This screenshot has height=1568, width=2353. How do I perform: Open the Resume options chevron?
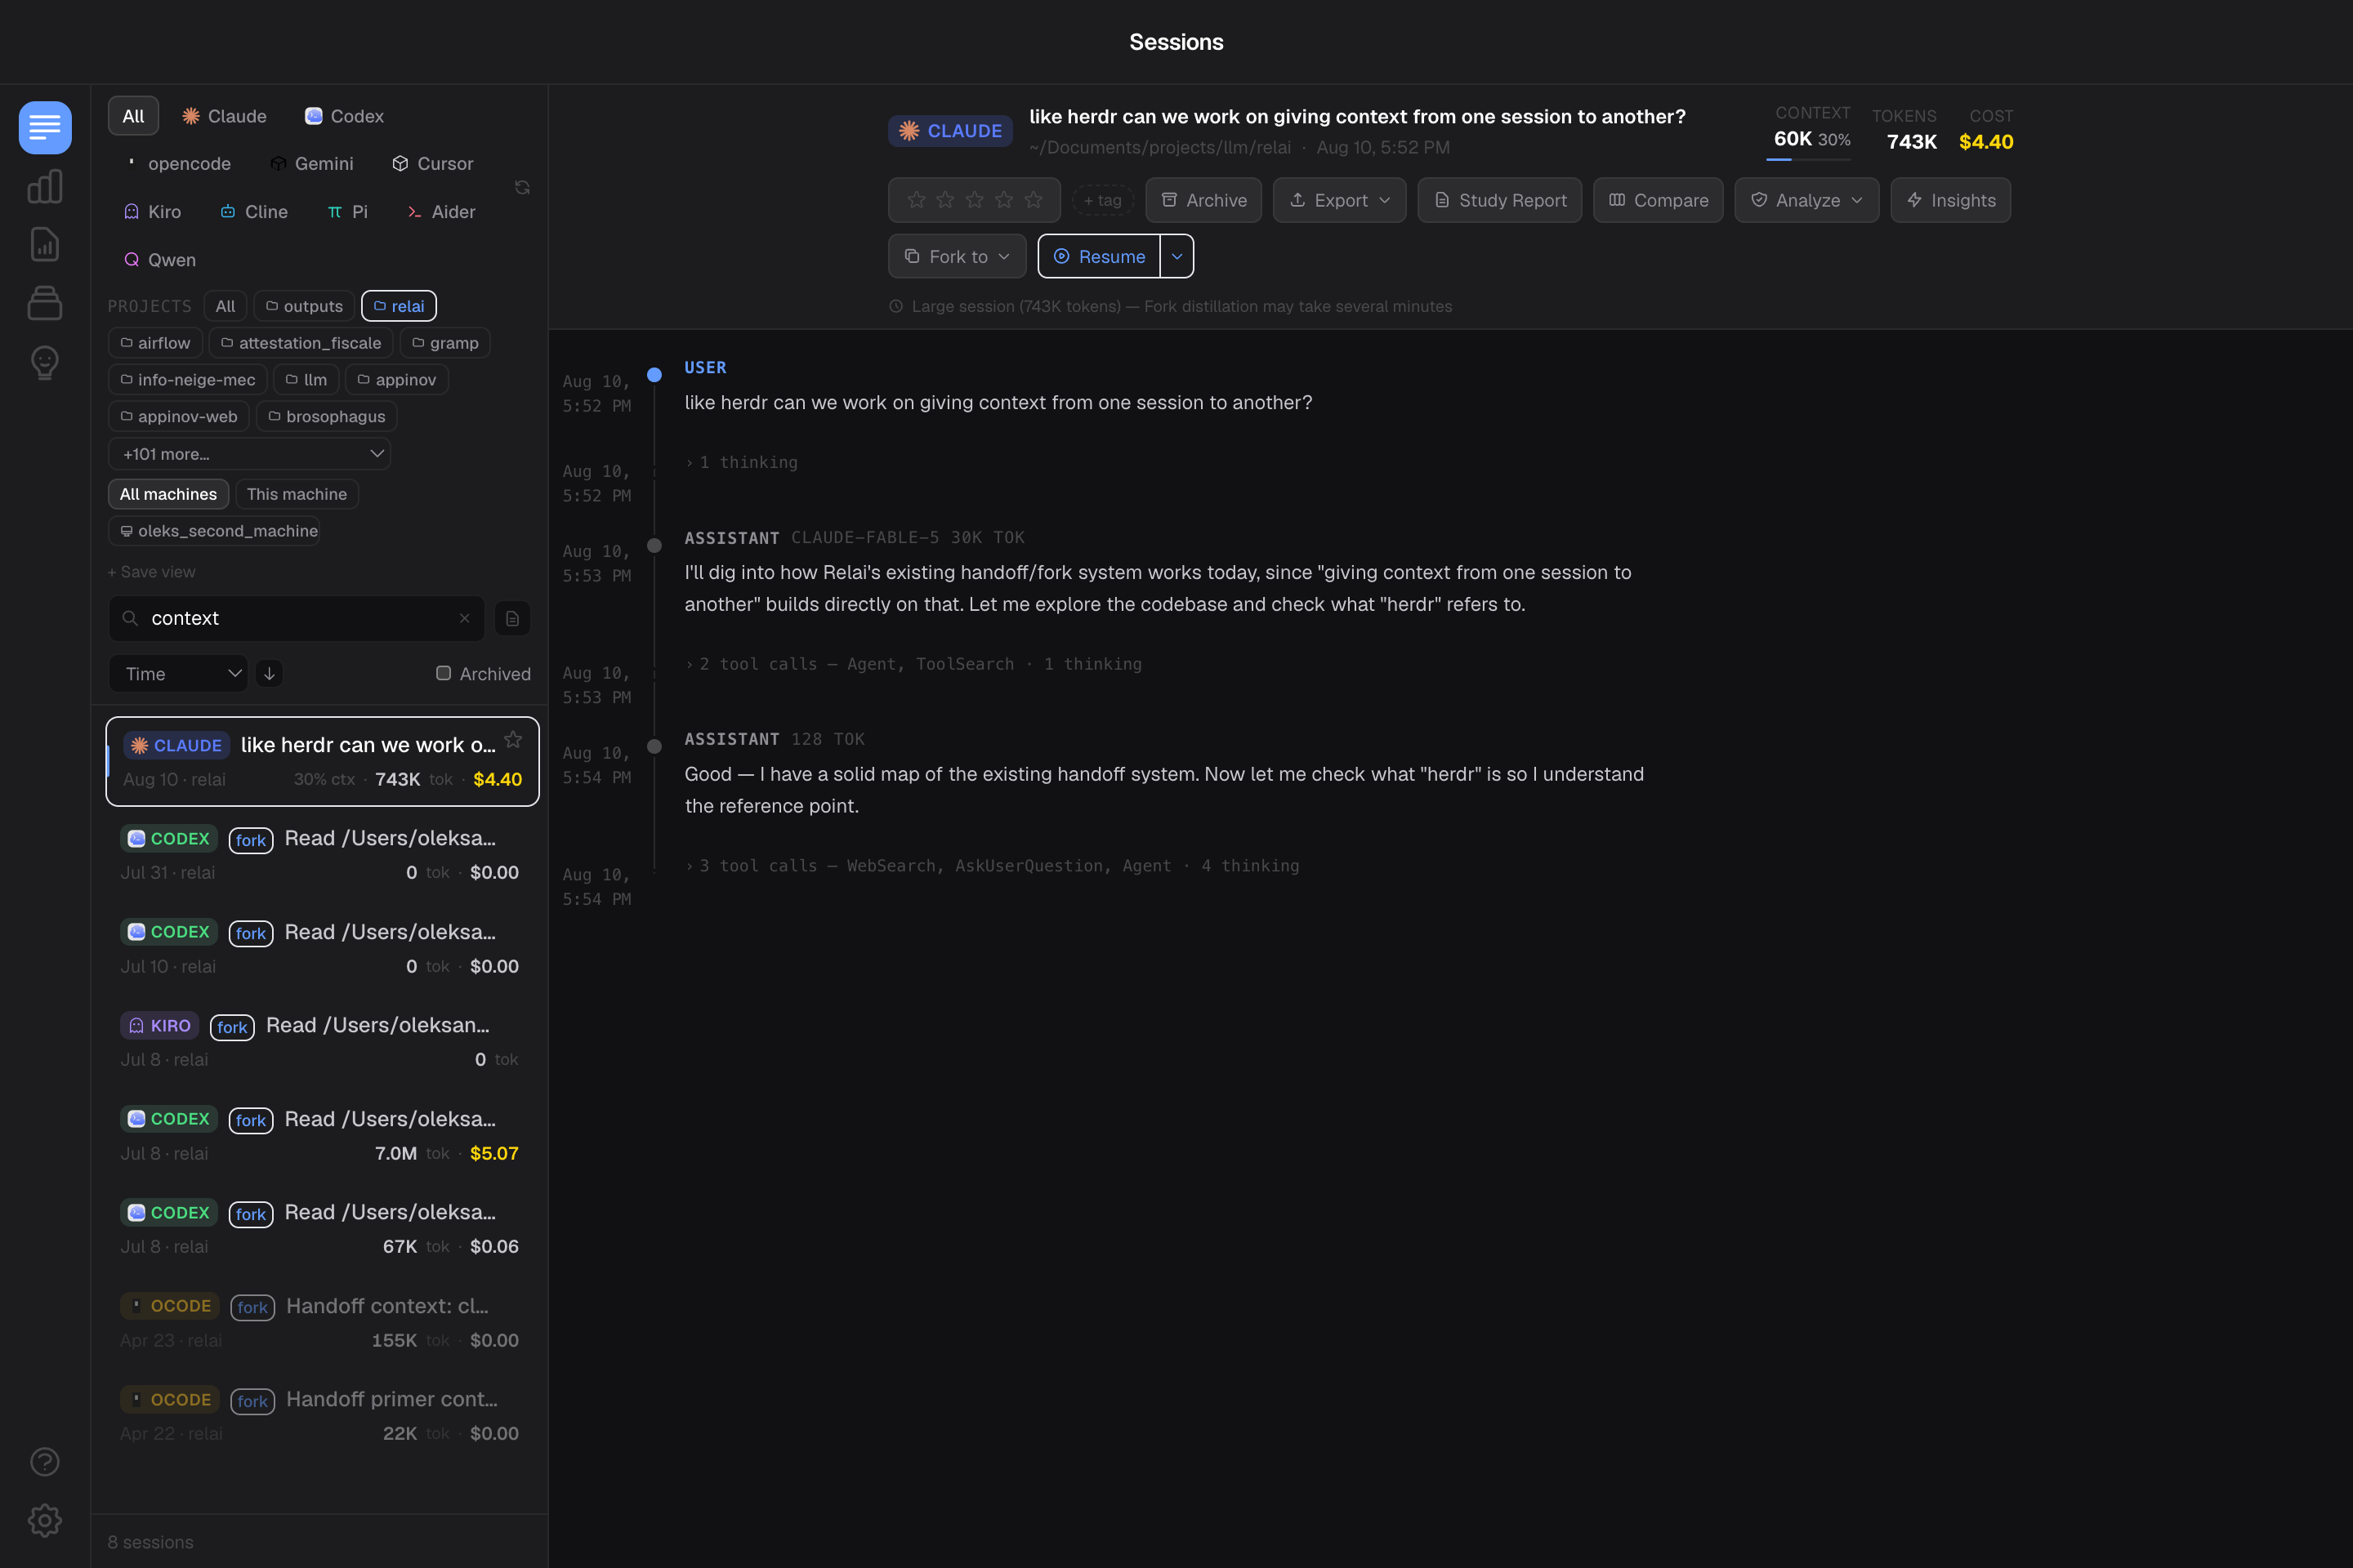(1176, 256)
